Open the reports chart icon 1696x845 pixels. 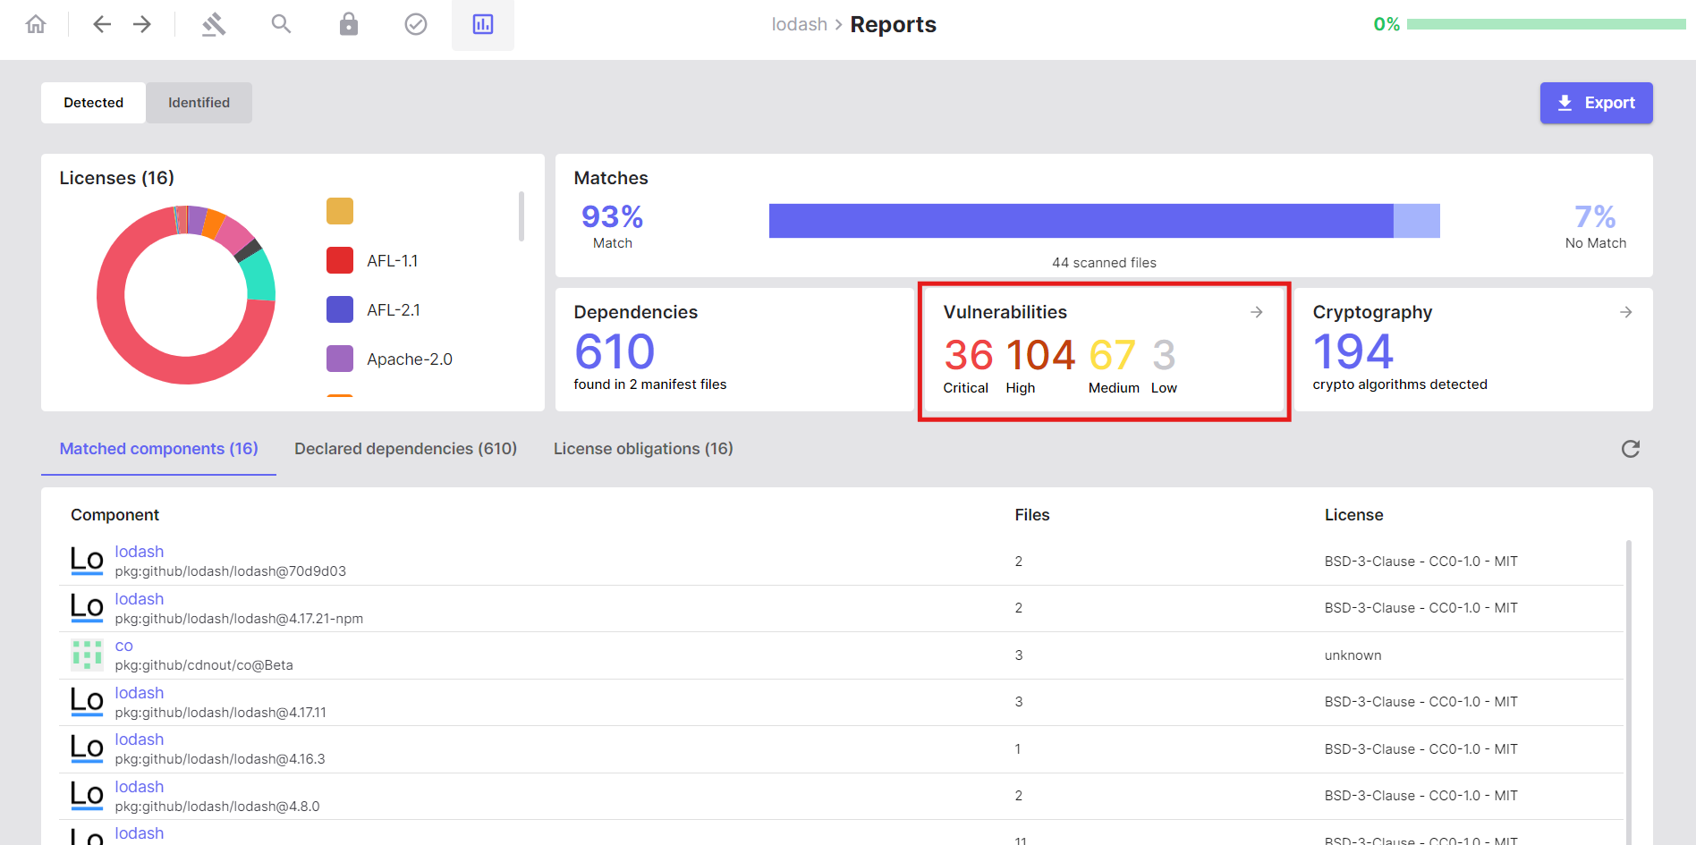click(x=483, y=24)
